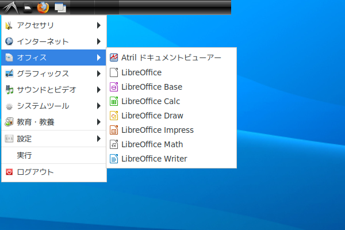Image resolution: width=345 pixels, height=230 pixels.
Task: Open the システムツール menu category
Action: click(54, 106)
